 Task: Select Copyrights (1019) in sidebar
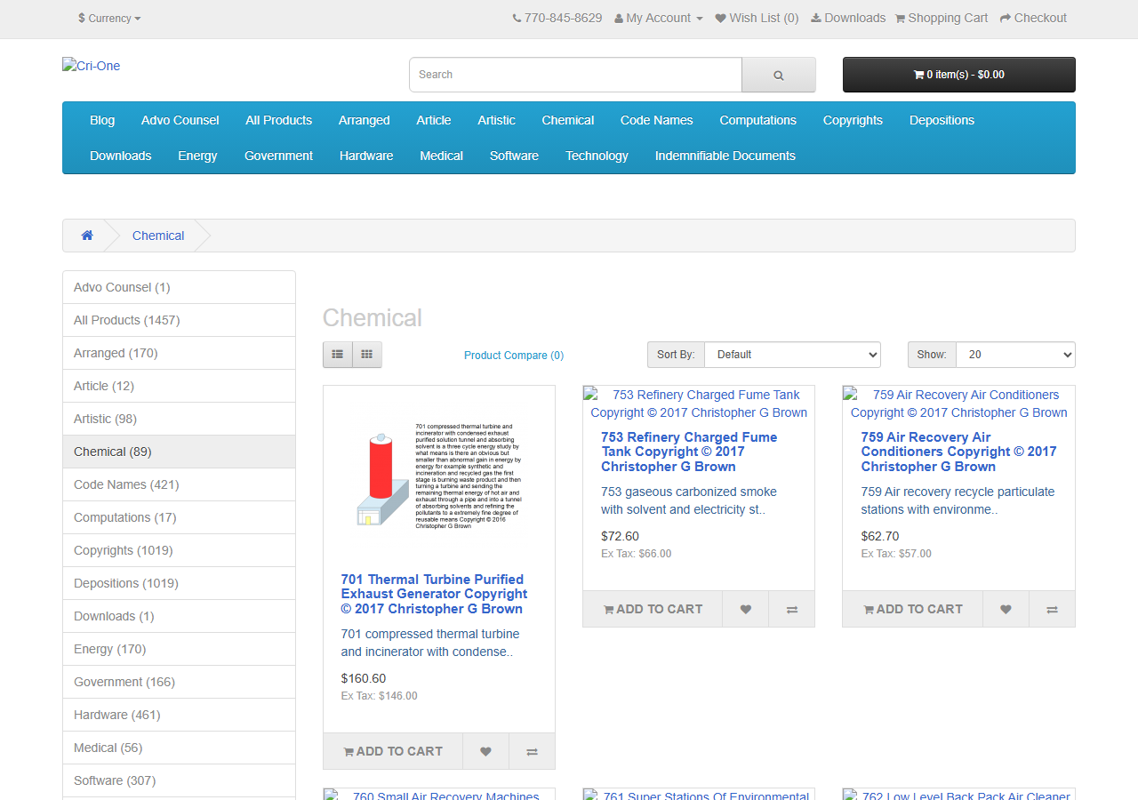(179, 550)
